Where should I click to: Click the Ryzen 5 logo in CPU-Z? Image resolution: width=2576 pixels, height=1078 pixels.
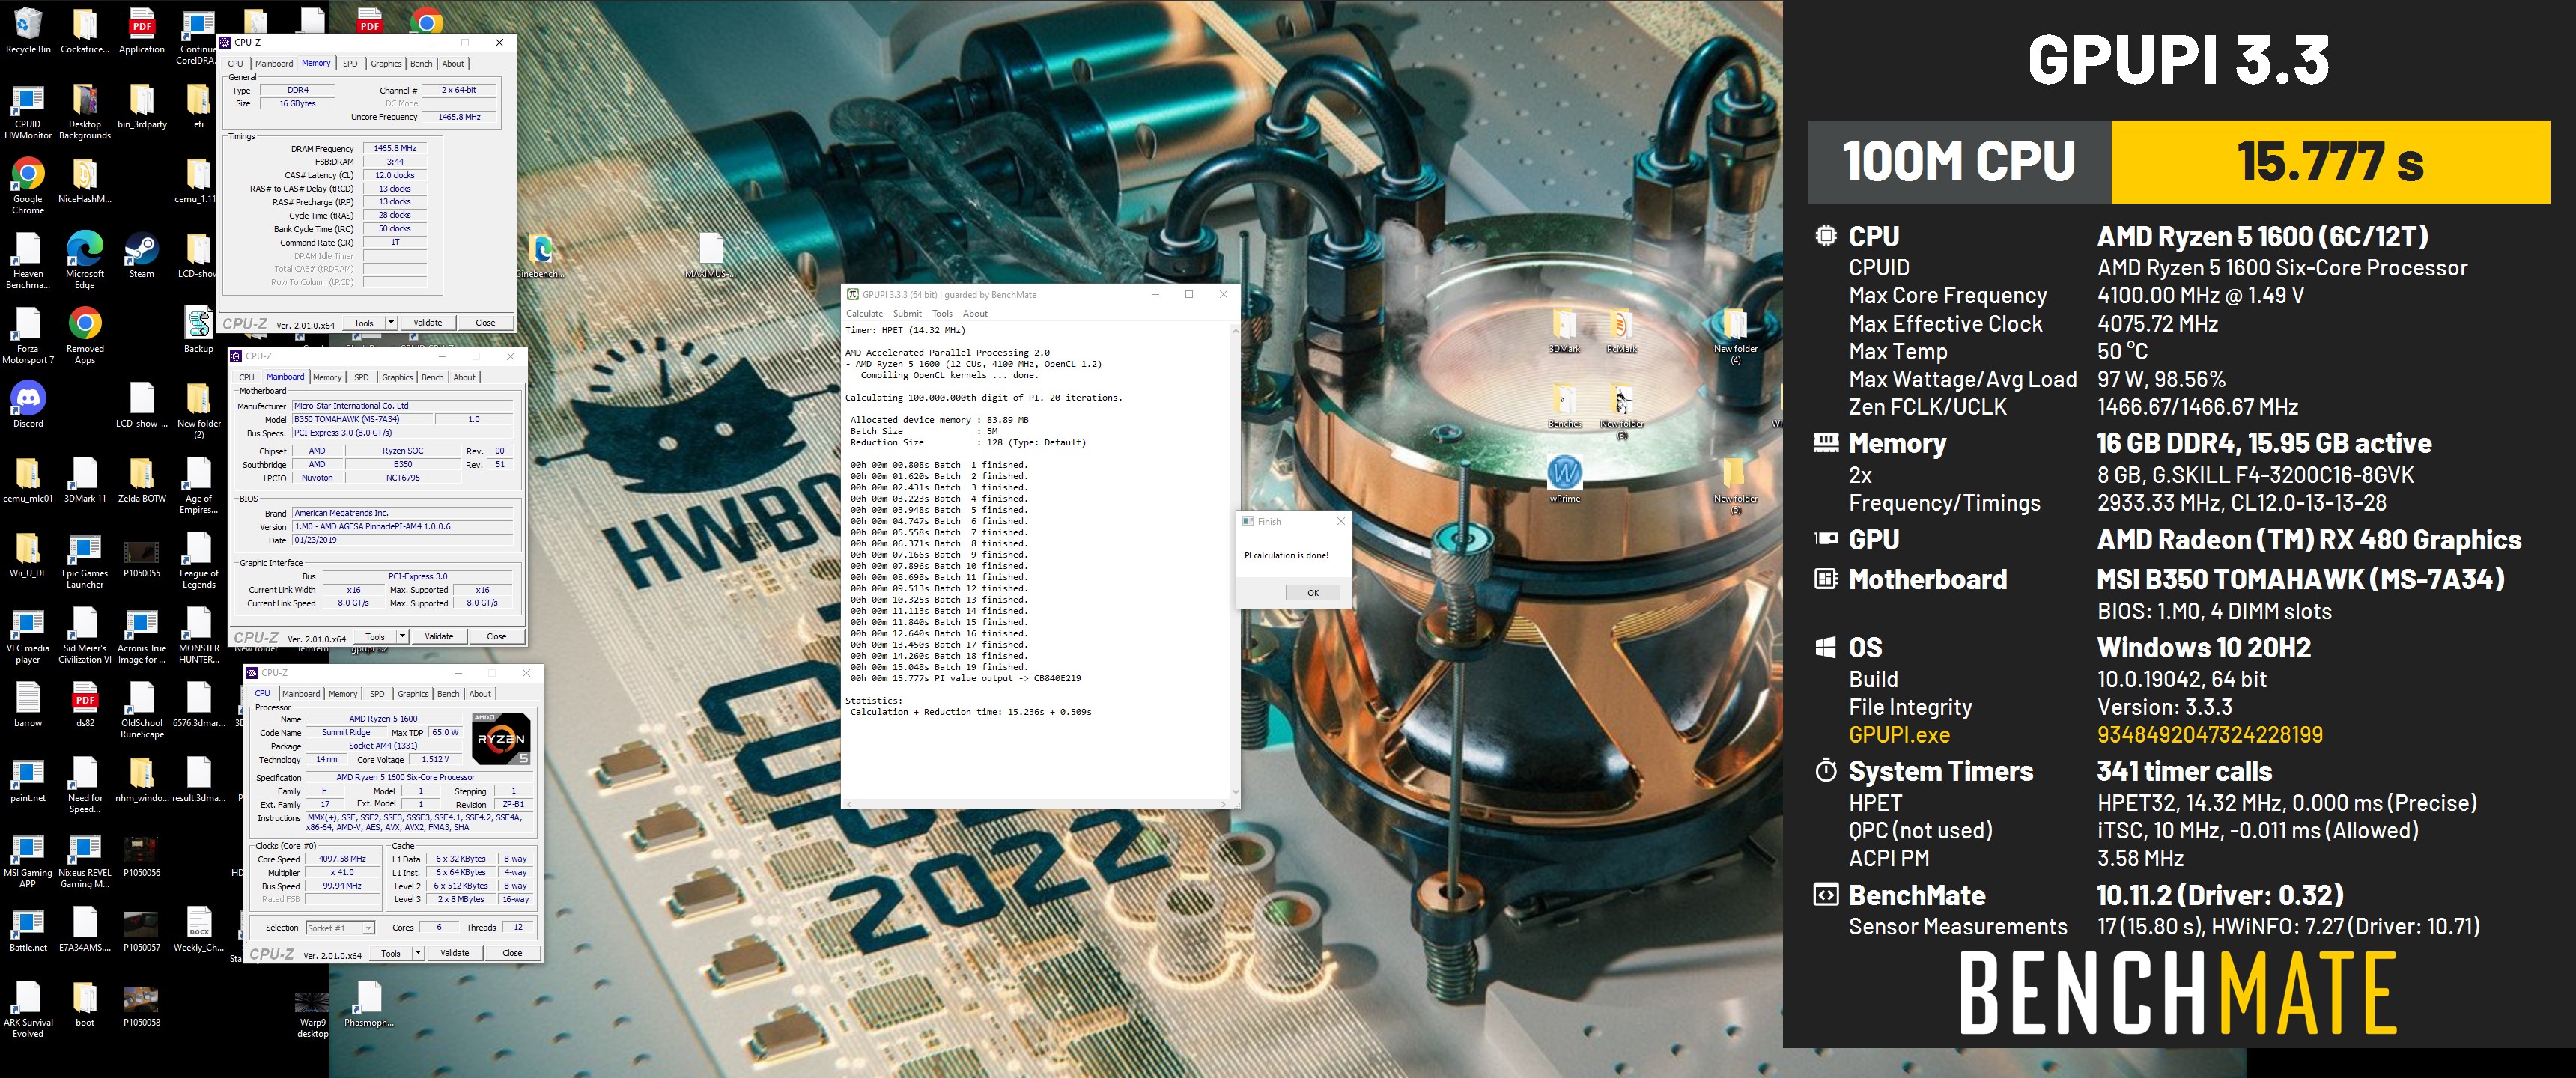(x=501, y=739)
